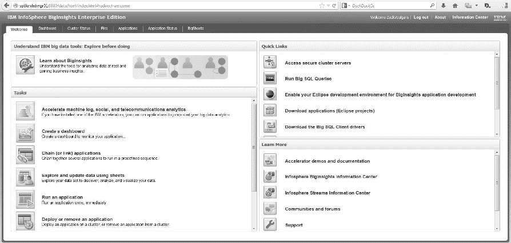Click the Streams Information Center icon
Screen dimensions: 511x243
click(270, 192)
